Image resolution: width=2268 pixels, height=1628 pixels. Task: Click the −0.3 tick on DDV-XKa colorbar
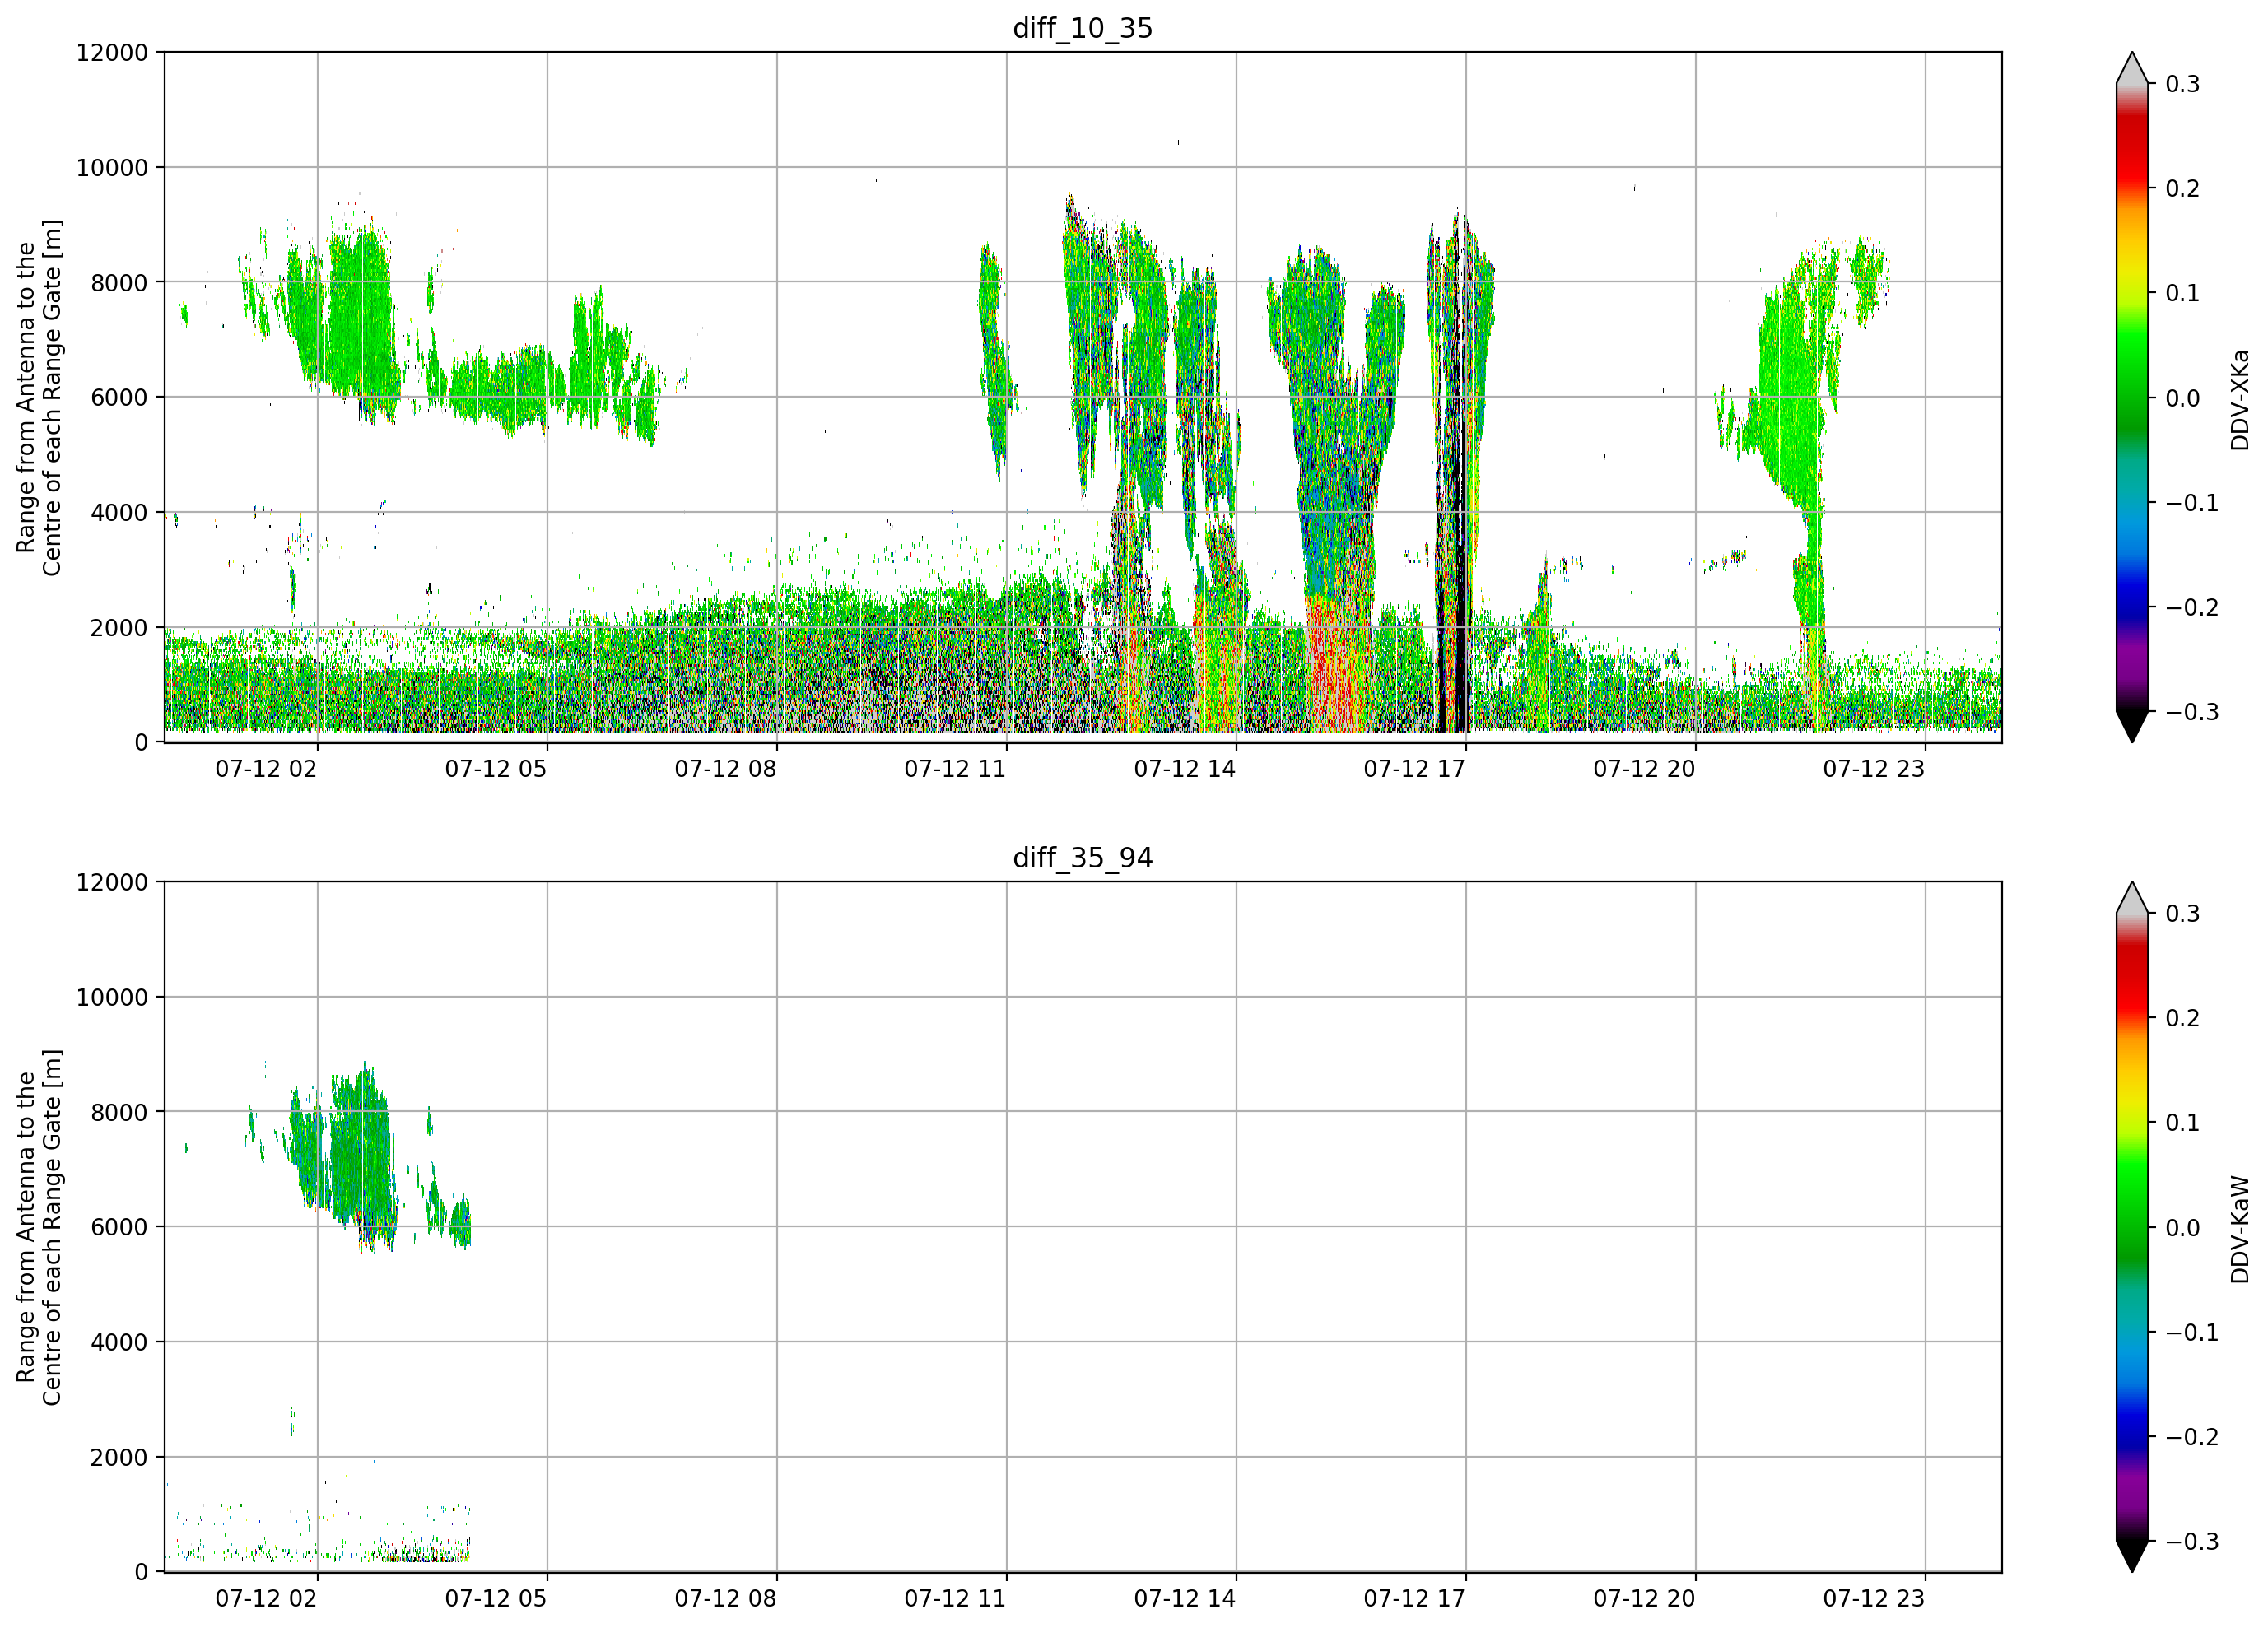coord(2192,712)
